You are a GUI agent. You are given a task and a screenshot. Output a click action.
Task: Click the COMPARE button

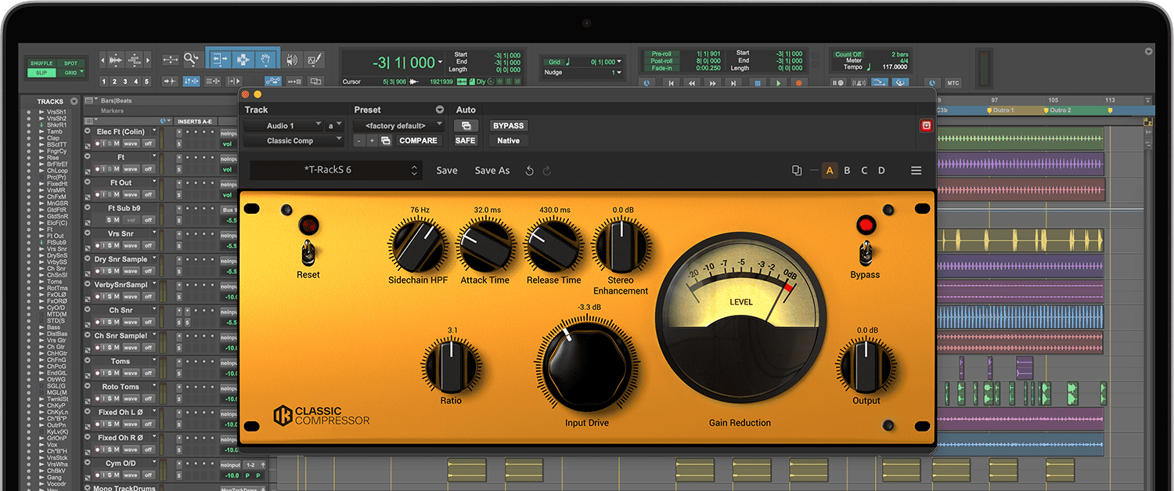pos(419,141)
